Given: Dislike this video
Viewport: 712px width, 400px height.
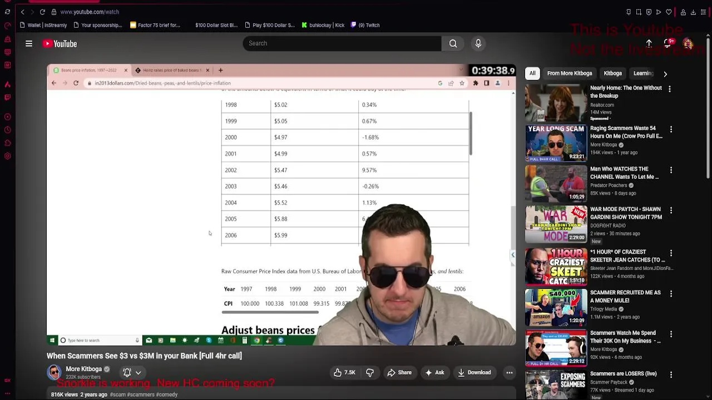Looking at the screenshot, I should 370,373.
